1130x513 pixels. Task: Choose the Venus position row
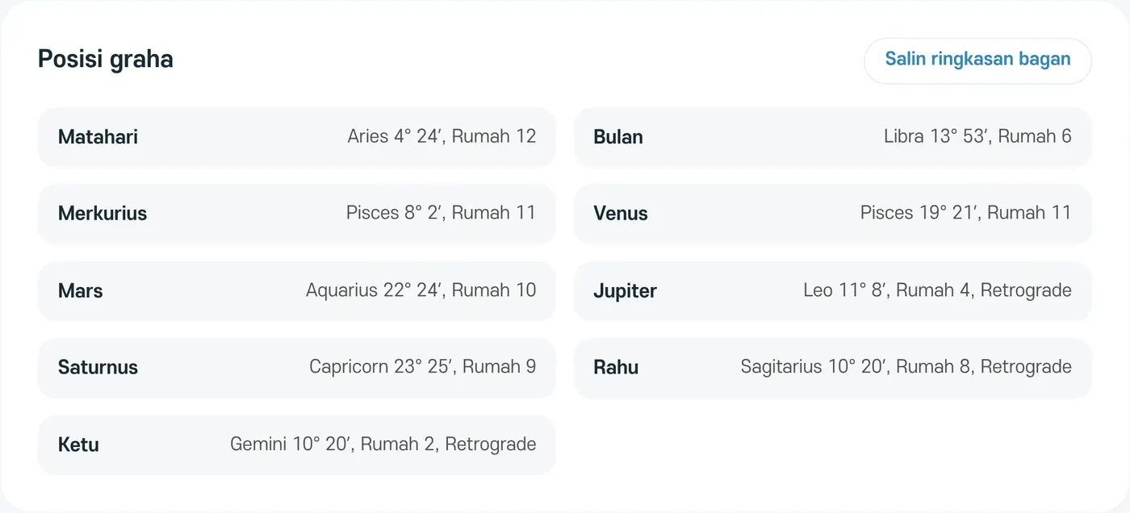coord(832,214)
